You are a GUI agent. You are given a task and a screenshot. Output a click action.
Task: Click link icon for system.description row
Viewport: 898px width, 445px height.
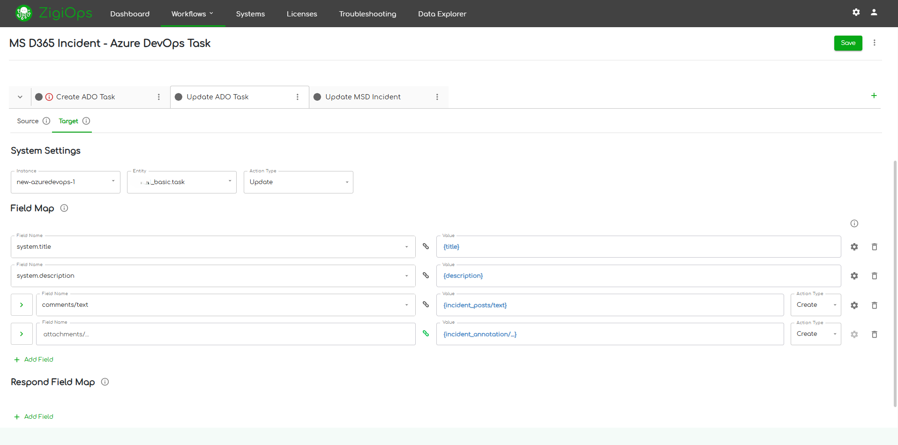point(426,275)
